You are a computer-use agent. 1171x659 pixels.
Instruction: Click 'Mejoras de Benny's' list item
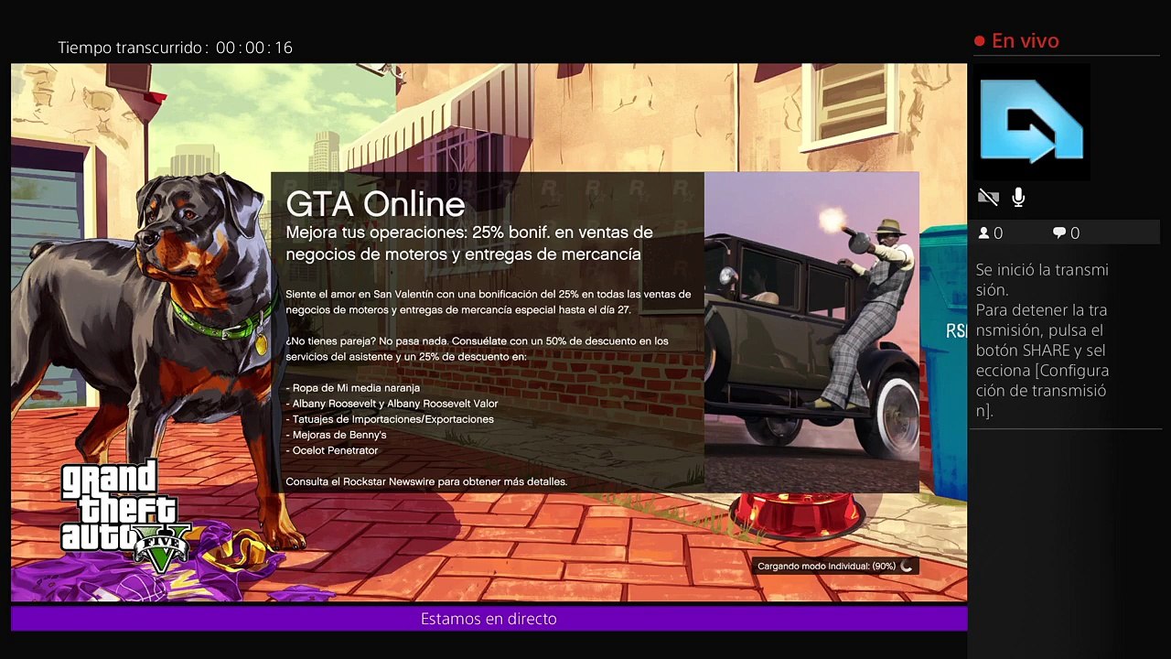click(x=336, y=435)
